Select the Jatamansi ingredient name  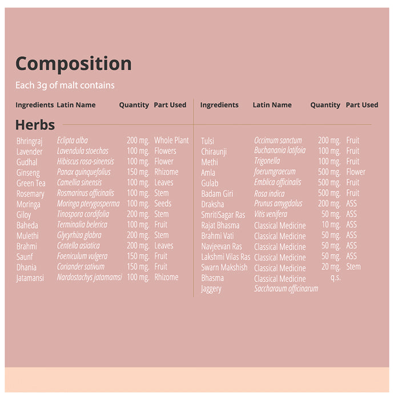tap(30, 278)
